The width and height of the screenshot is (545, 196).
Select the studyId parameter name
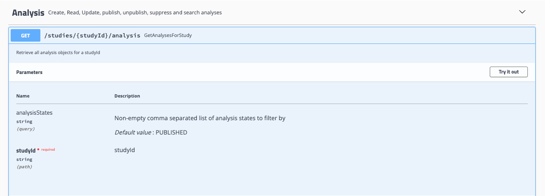click(x=26, y=150)
